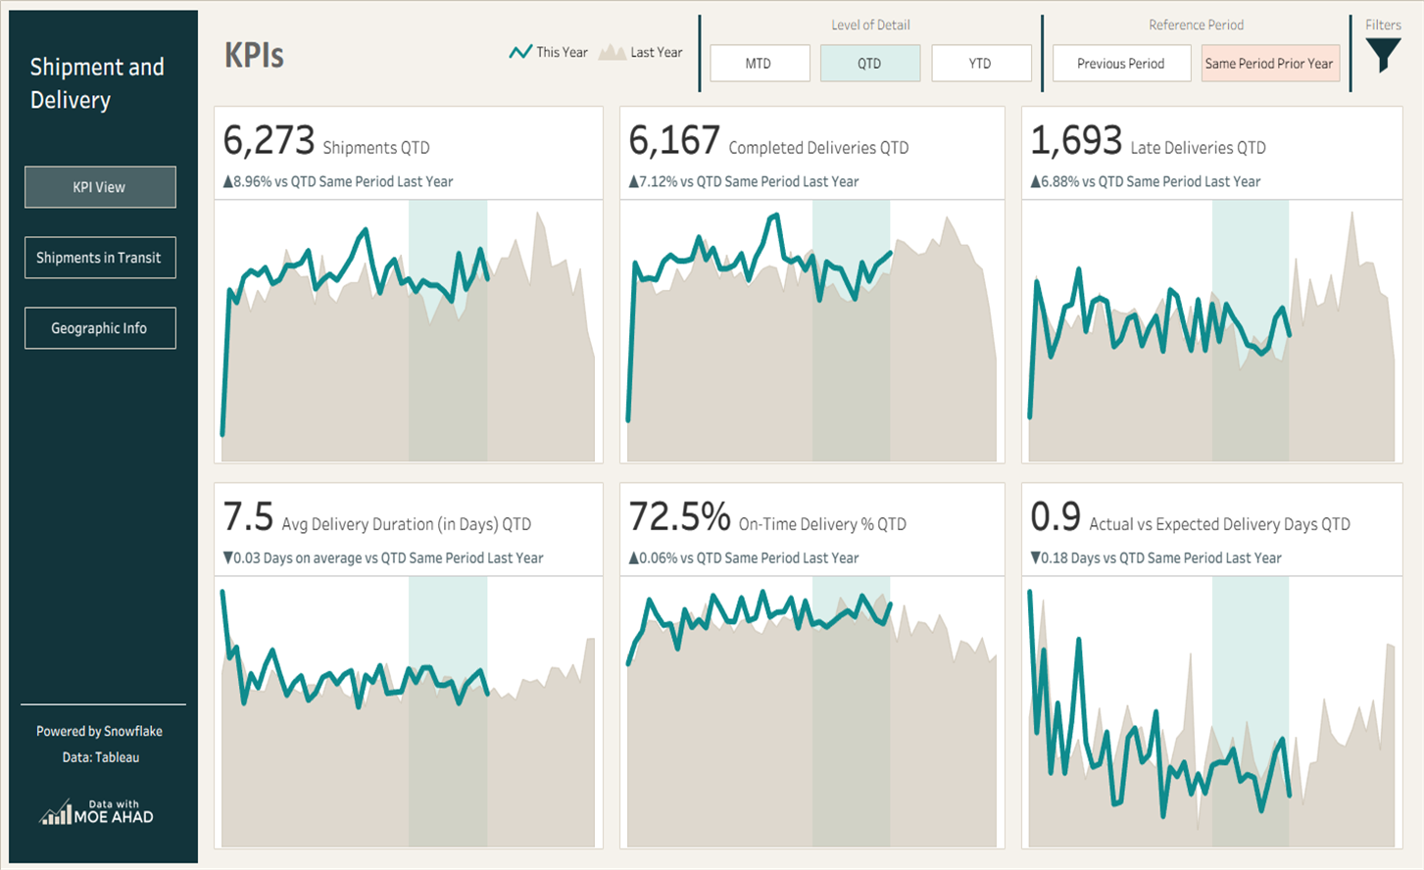Image resolution: width=1424 pixels, height=870 pixels.
Task: Click the Powered by Snowflake text
Action: tap(100, 731)
